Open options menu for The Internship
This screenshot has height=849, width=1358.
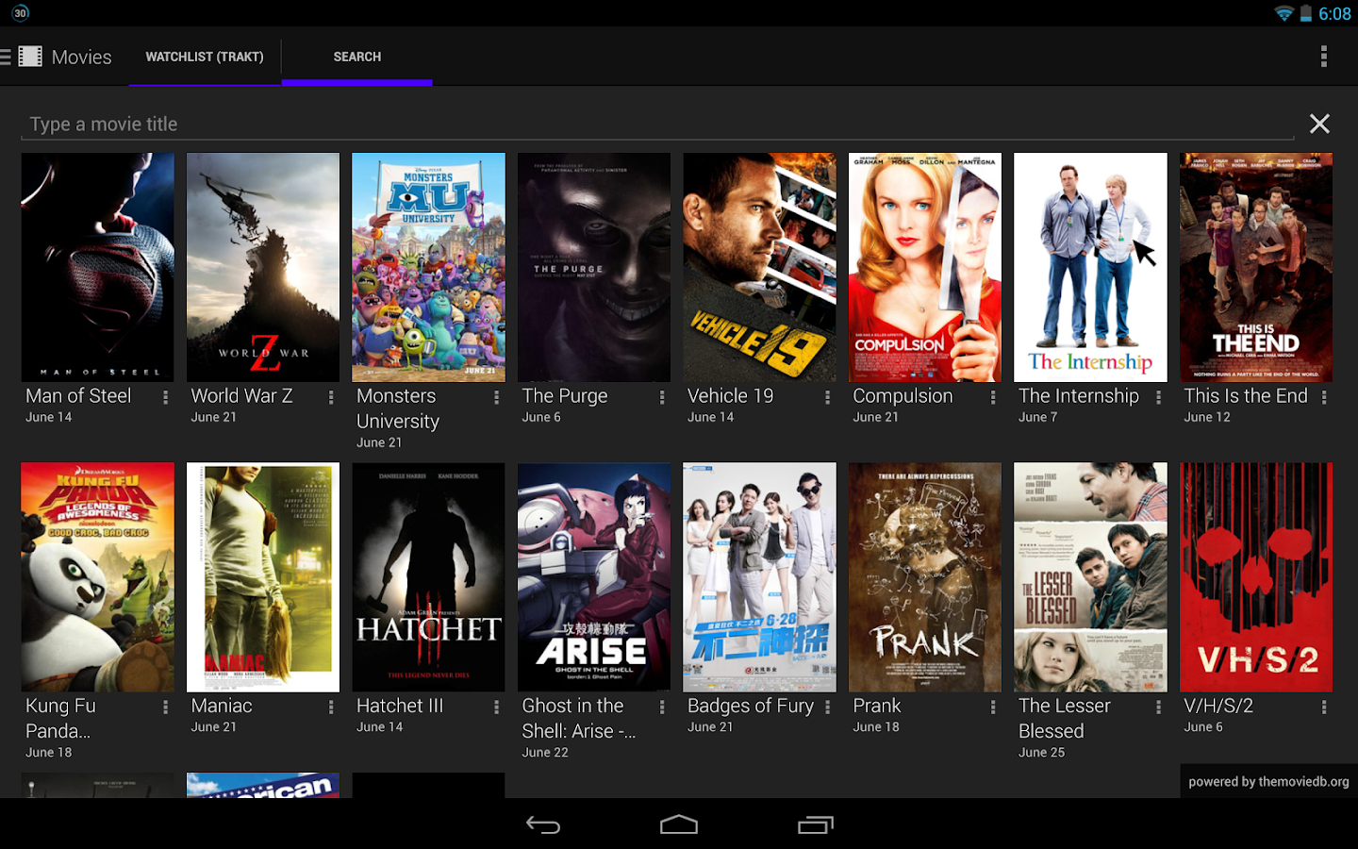1158,397
